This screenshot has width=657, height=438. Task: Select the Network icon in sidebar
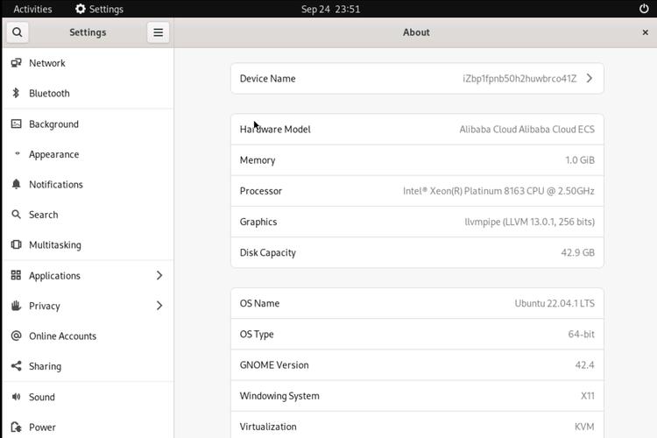click(x=16, y=63)
